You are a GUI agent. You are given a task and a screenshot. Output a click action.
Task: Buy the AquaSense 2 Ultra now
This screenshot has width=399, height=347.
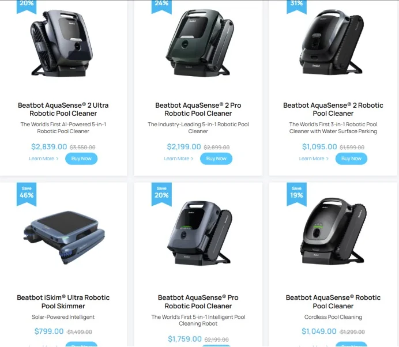(81, 159)
